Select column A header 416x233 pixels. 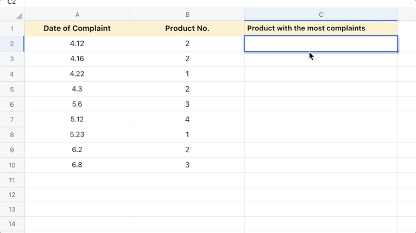[77, 15]
